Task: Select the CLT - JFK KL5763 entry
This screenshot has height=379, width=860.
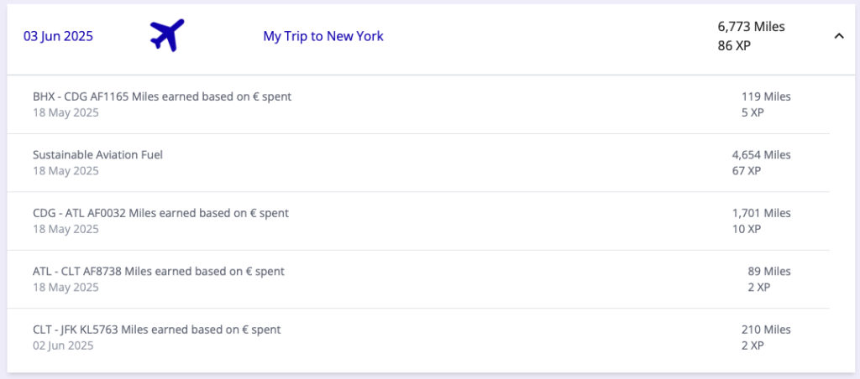Action: [x=157, y=330]
